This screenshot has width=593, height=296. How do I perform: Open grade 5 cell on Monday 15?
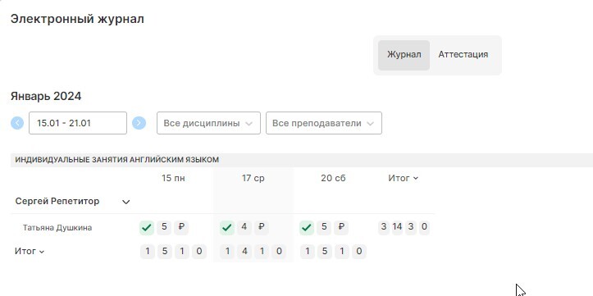pyautogui.click(x=164, y=227)
